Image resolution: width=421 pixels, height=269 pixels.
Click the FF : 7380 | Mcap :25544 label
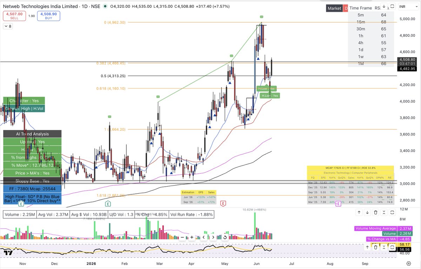32,188
